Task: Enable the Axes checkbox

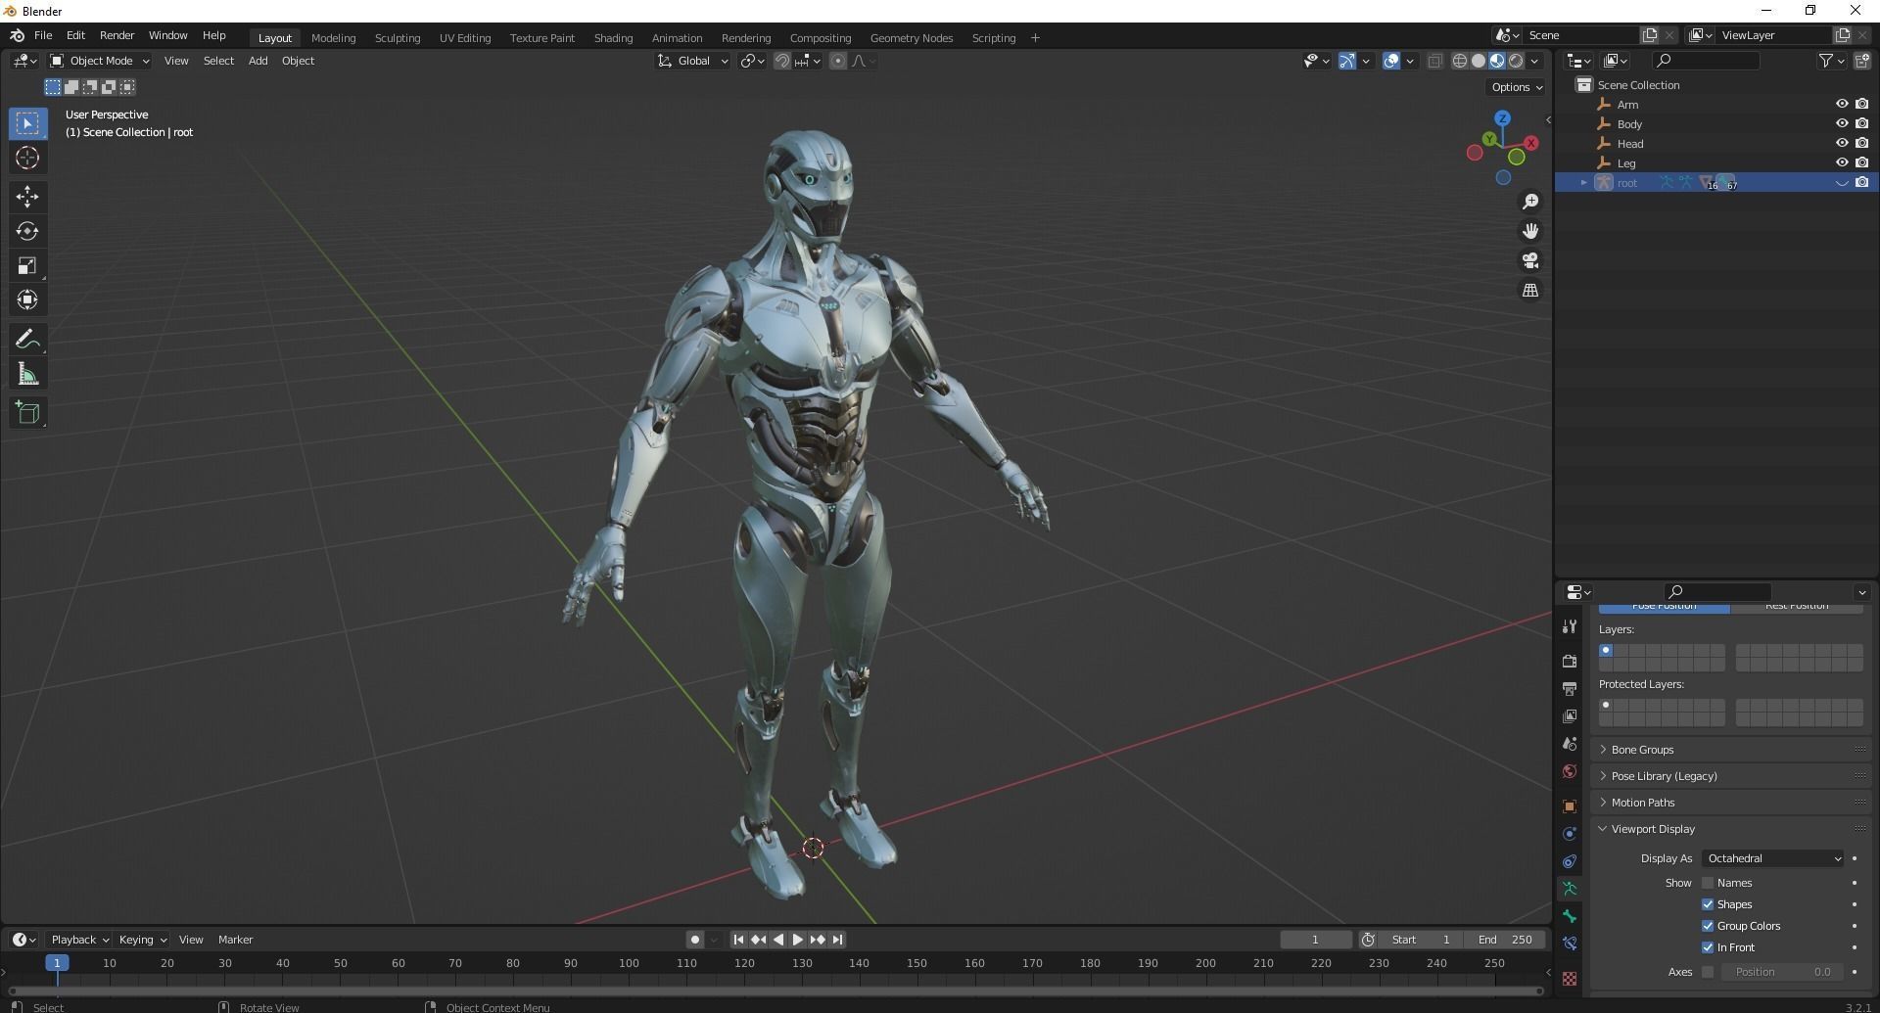Action: (x=1708, y=972)
